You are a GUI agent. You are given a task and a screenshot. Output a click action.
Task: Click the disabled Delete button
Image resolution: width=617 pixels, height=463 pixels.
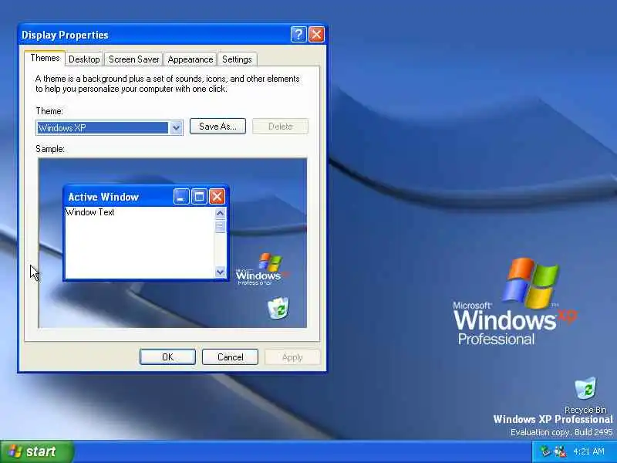pyautogui.click(x=281, y=127)
